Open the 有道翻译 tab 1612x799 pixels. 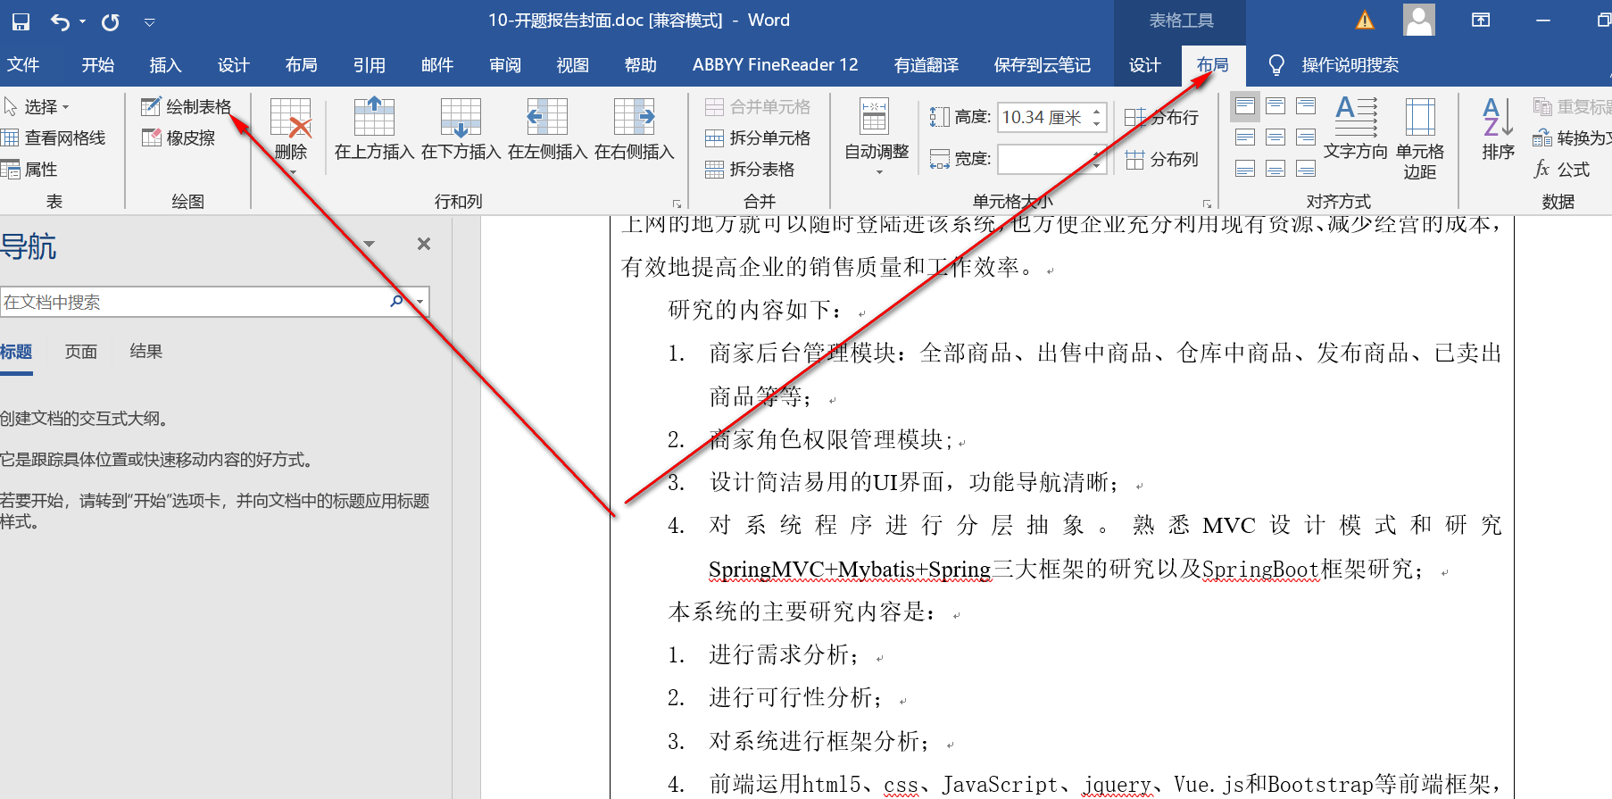coord(926,65)
